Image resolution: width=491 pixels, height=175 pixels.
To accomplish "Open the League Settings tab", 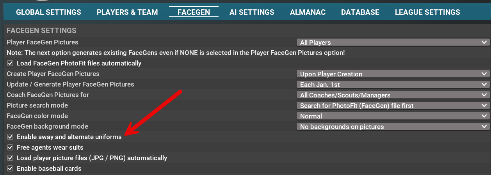I will pyautogui.click(x=427, y=12).
